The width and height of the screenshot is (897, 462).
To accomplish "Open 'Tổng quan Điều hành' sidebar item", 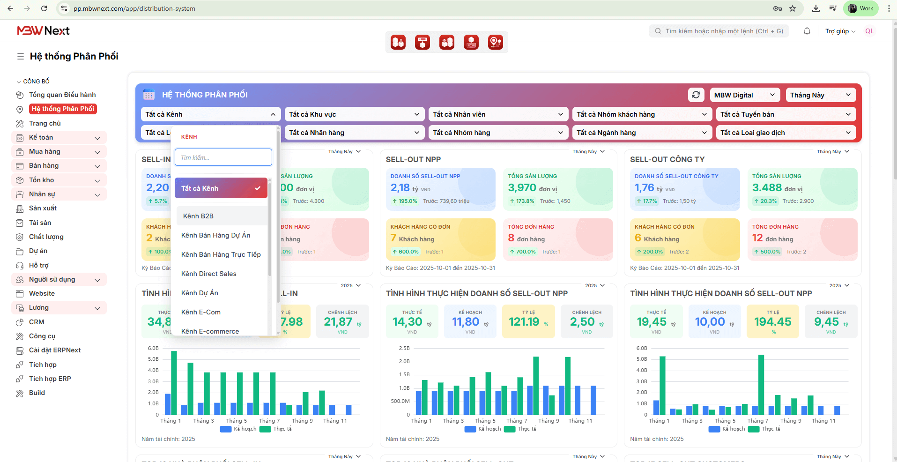I will [x=62, y=95].
